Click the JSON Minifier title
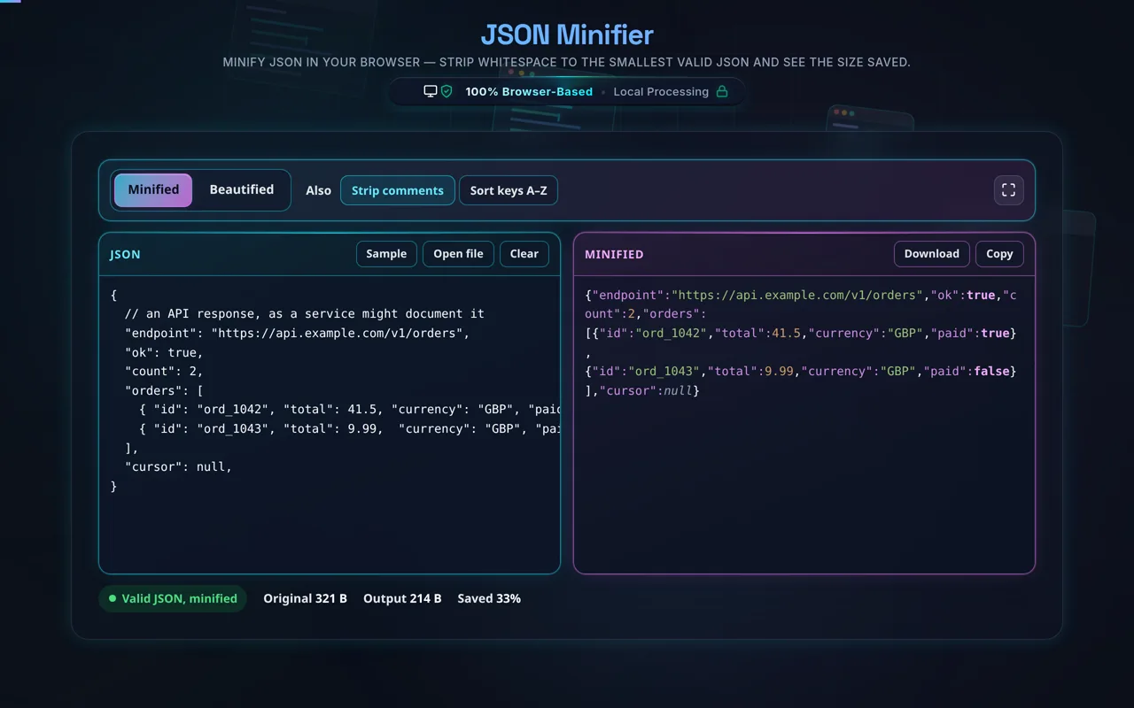 click(567, 35)
